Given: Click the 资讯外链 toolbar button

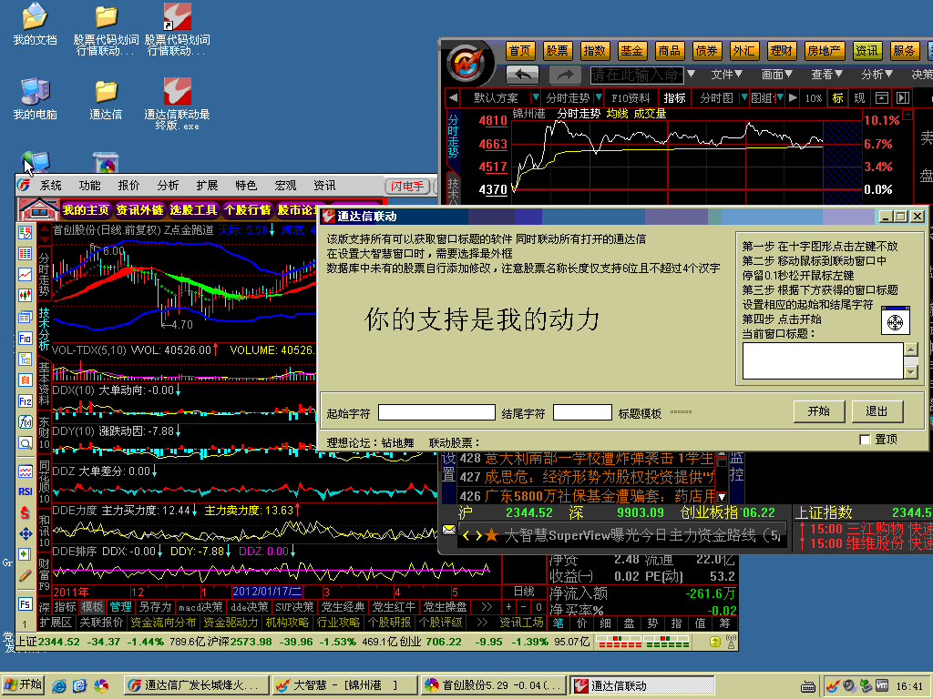Looking at the screenshot, I should click(139, 210).
